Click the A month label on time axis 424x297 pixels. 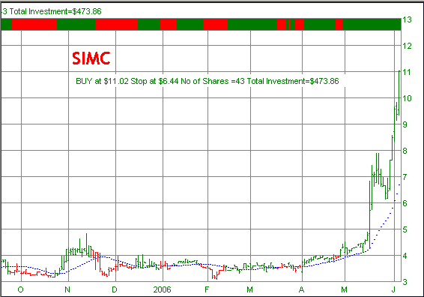click(301, 289)
